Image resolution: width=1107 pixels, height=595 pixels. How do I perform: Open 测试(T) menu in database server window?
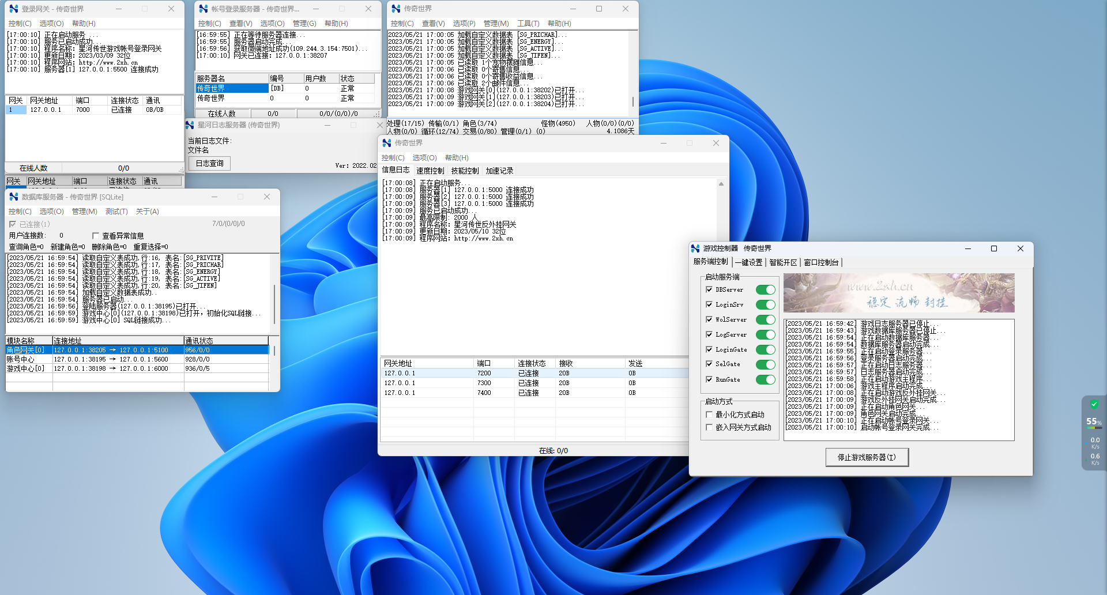coord(116,212)
